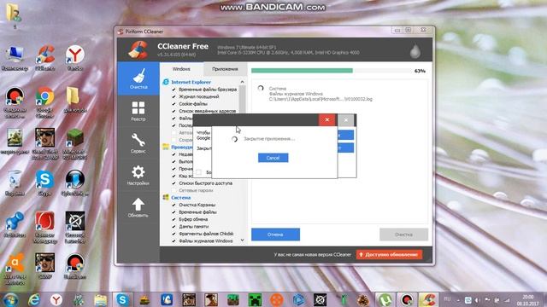Select the Minecraft desktop shortcut
Viewport: 547px width, 307px height.
pos(74,144)
